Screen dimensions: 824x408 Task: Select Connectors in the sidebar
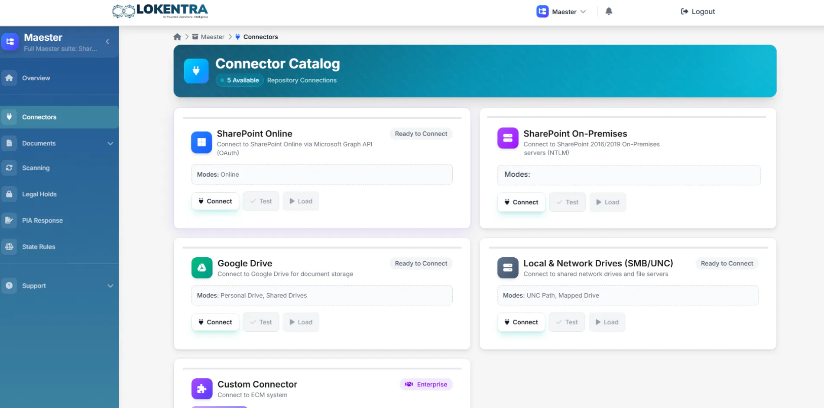coord(59,117)
